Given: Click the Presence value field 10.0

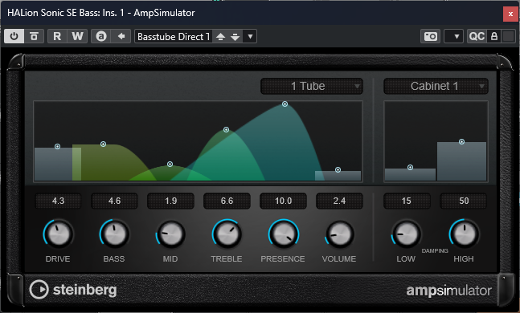Looking at the screenshot, I should click(283, 201).
